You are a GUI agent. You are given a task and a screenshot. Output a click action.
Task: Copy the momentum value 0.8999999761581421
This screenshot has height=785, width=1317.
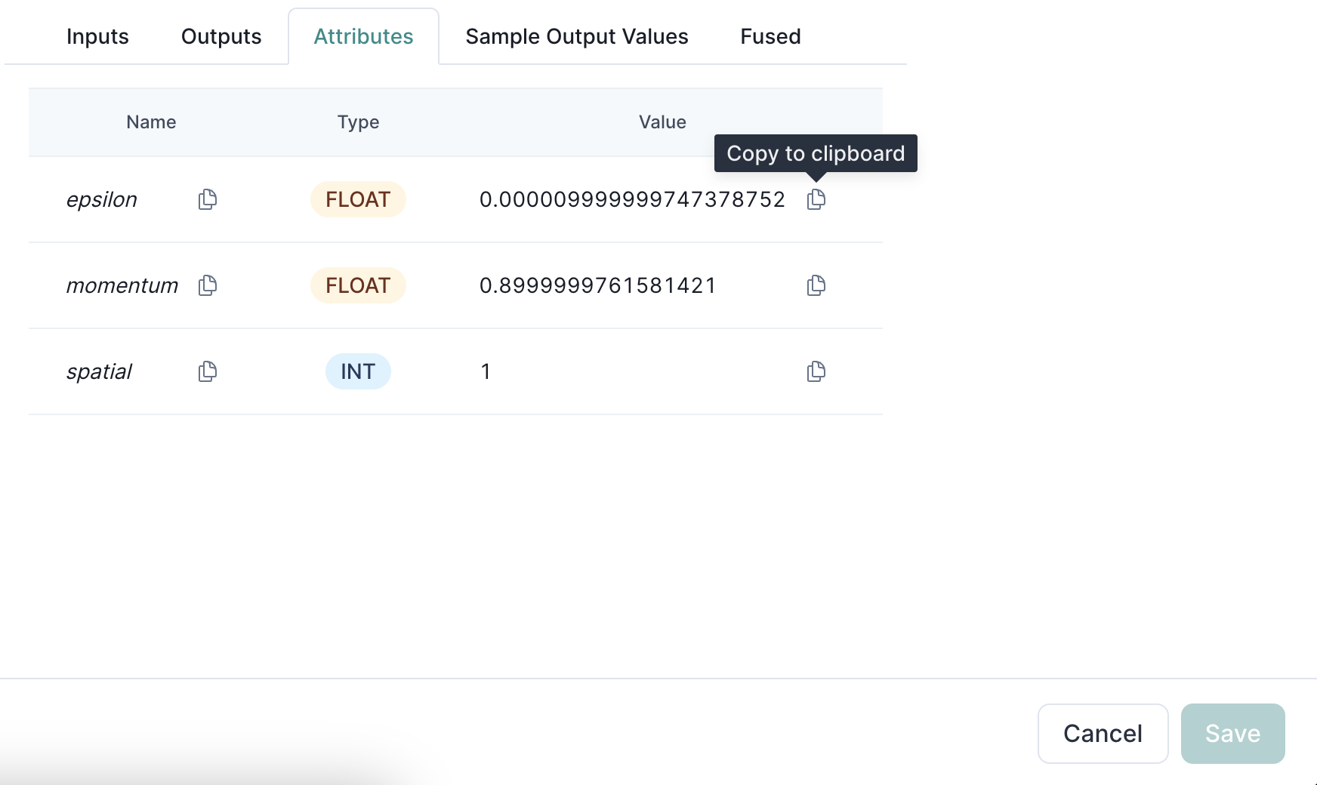pos(816,285)
